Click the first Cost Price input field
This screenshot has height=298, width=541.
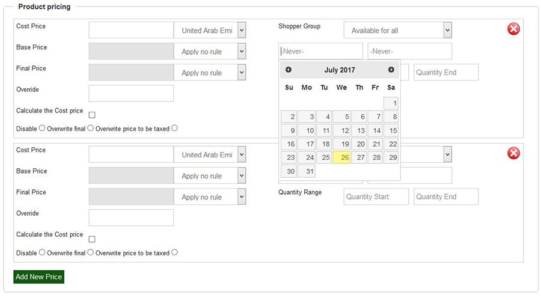pos(131,30)
